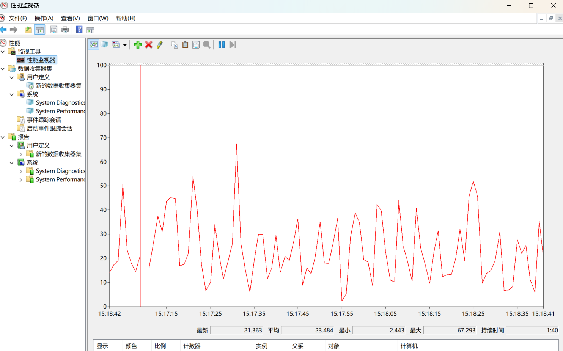563x351 pixels.
Task: Pause the display with Freeze button
Action: point(222,45)
